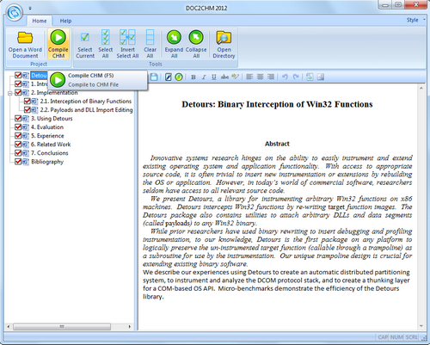Click the tree panel scroll left arrow
430x345 pixels.
click(x=9, y=326)
